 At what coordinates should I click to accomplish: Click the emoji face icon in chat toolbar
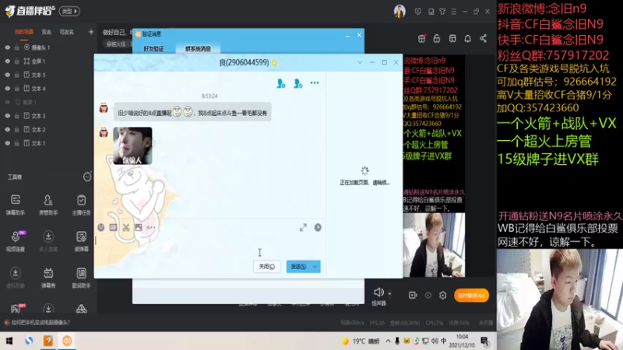coord(101,227)
